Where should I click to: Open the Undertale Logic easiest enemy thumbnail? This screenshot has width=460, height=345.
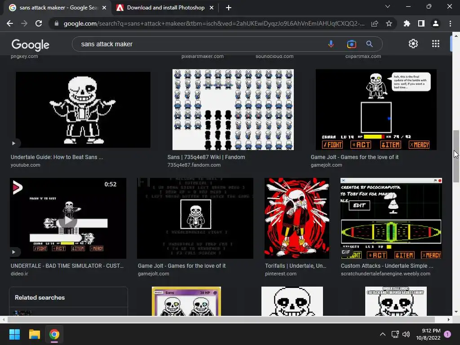[396, 301]
